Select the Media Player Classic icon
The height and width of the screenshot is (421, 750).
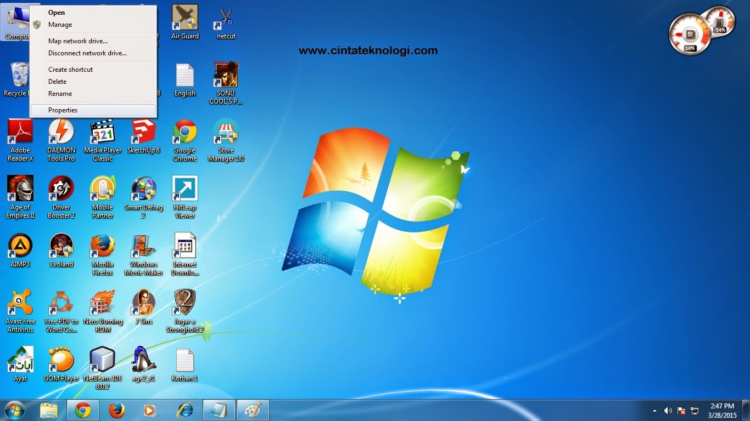(103, 140)
